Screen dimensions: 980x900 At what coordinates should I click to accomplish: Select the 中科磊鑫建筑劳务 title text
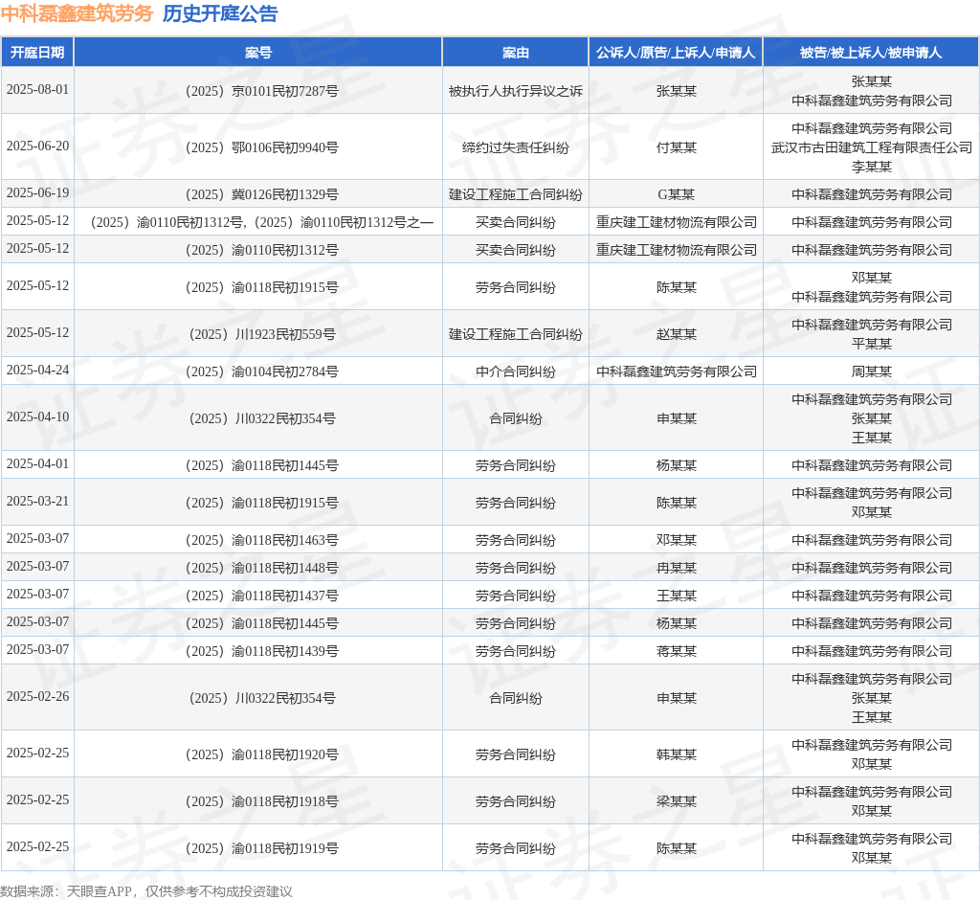point(78,13)
